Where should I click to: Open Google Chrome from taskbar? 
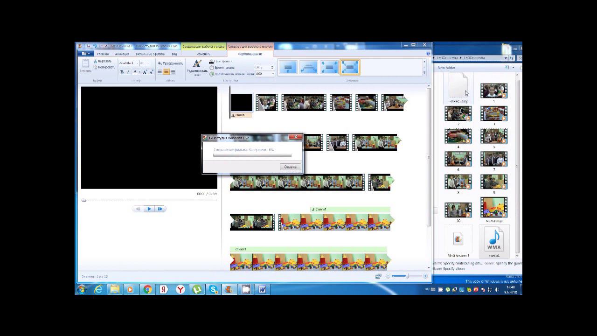point(147,289)
